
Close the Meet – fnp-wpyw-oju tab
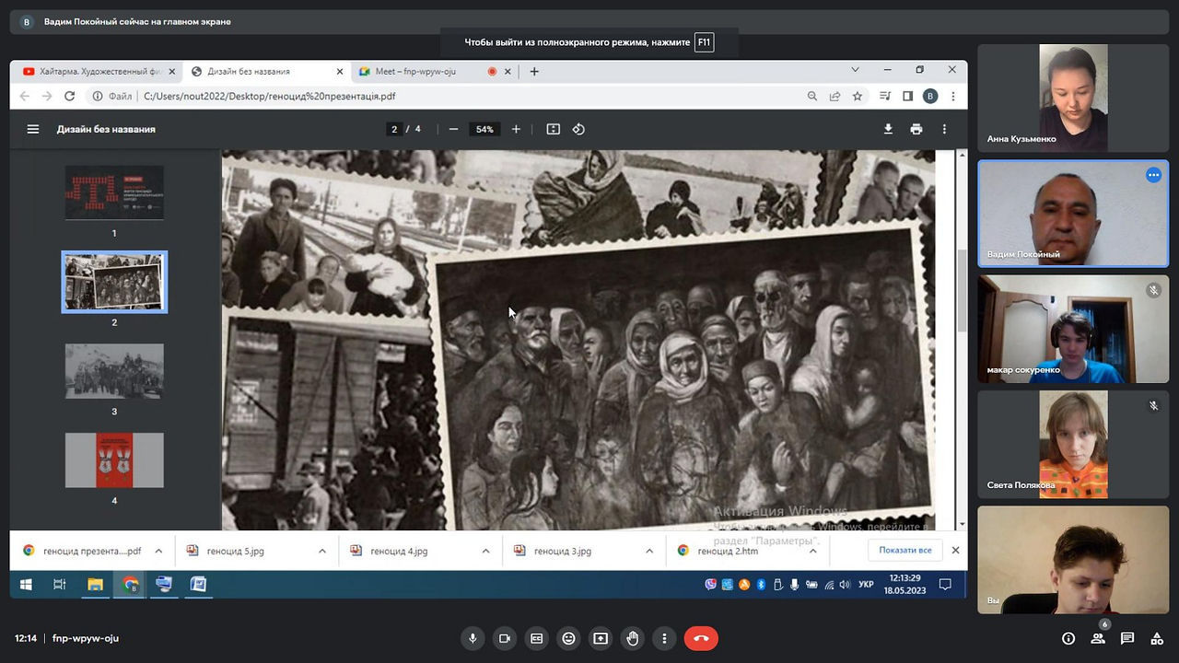coord(509,71)
